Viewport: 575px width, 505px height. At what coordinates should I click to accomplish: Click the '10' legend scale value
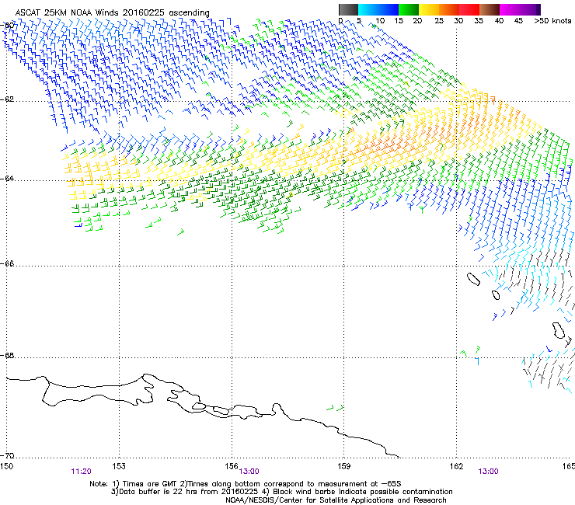[x=380, y=20]
